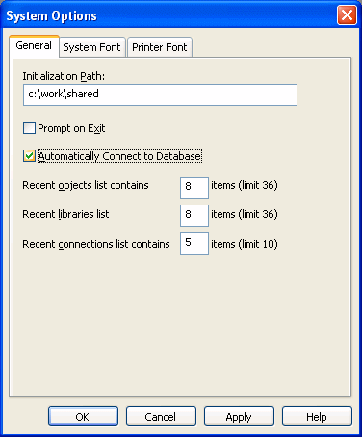Click 'items (limit 10)' text

point(245,244)
